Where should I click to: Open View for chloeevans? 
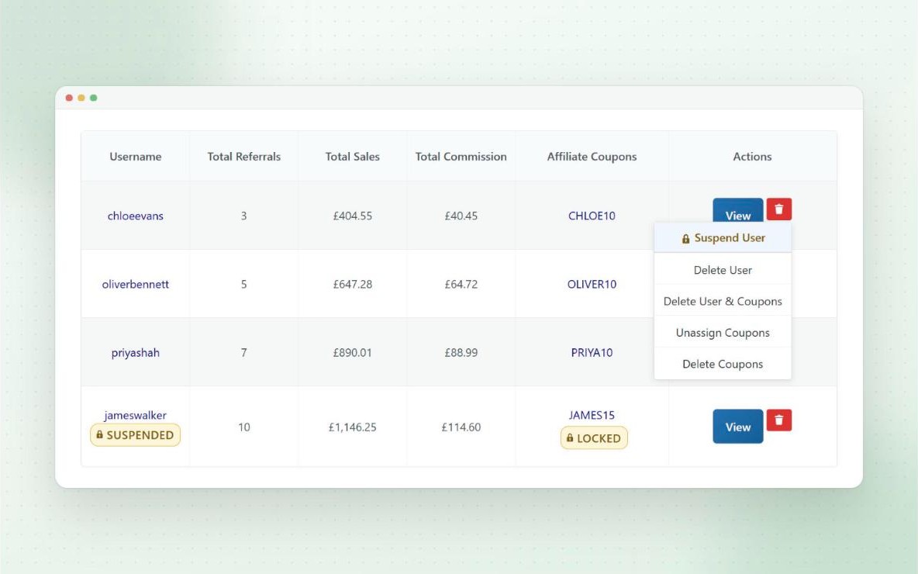click(x=737, y=210)
